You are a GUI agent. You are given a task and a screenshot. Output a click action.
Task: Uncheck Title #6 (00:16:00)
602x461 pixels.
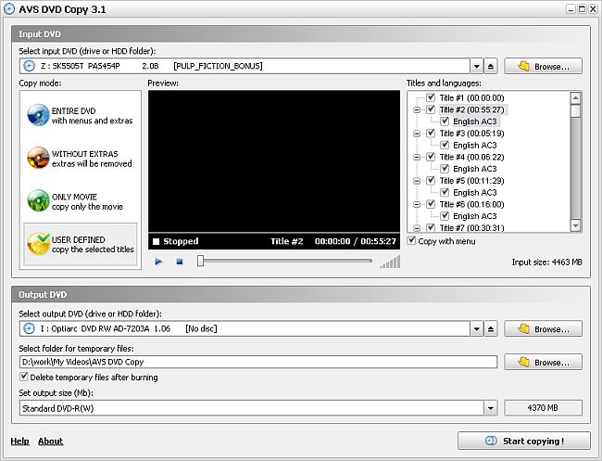[x=431, y=204]
